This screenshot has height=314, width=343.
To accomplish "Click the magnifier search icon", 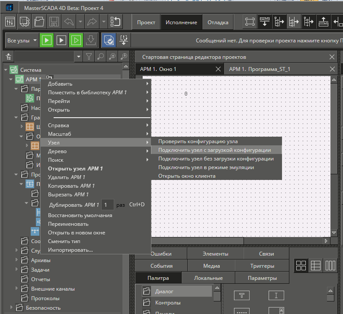I will [100, 57].
